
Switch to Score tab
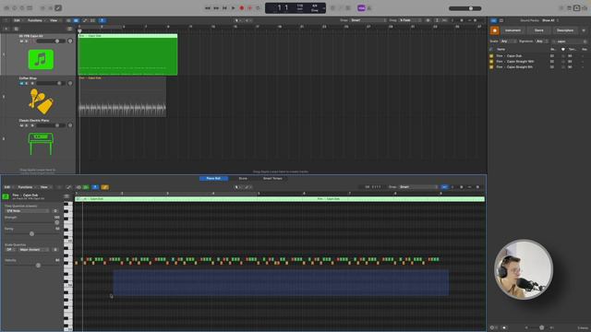(243, 178)
